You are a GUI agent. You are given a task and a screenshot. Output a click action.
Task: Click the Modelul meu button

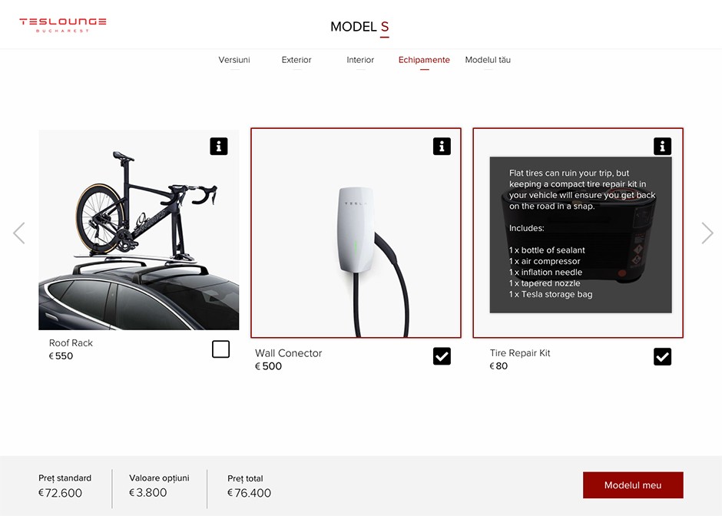pyautogui.click(x=633, y=485)
